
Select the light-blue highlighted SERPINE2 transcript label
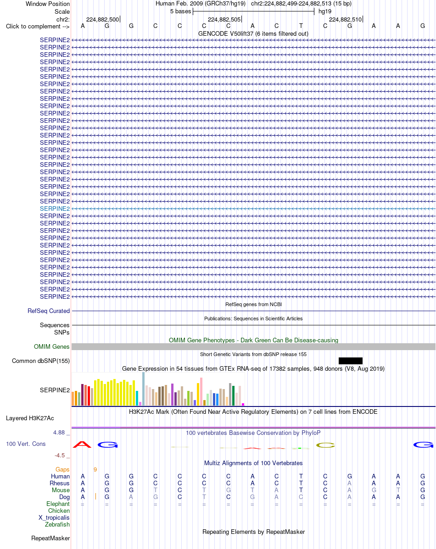55,209
